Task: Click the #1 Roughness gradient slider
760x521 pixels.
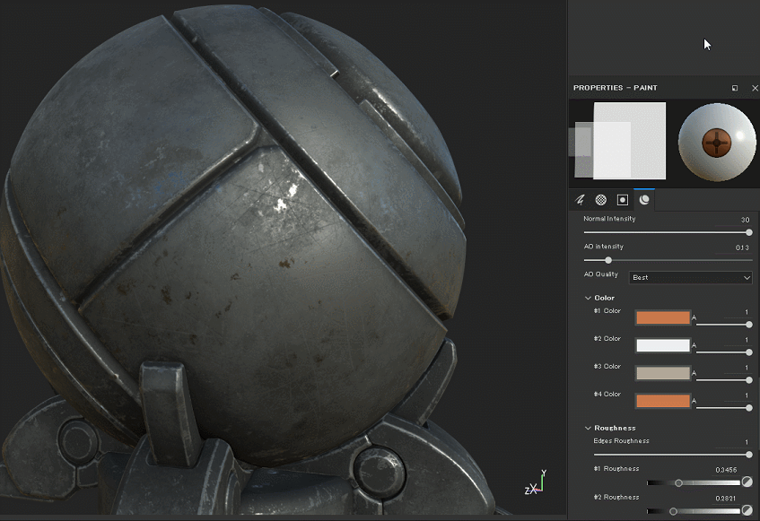Action: [x=694, y=482]
